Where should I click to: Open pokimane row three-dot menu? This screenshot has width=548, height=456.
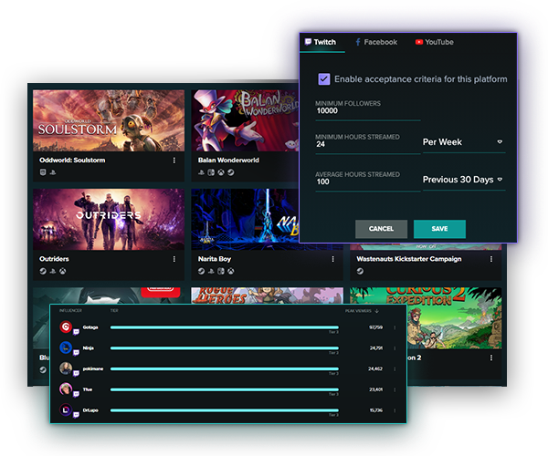[395, 368]
